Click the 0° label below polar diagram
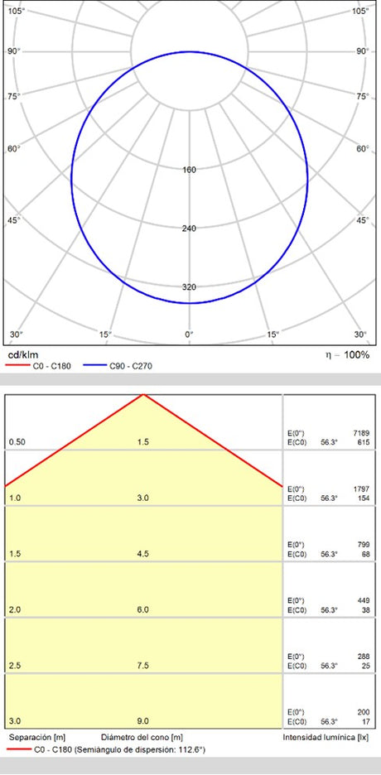381x775 pixels. point(190,335)
